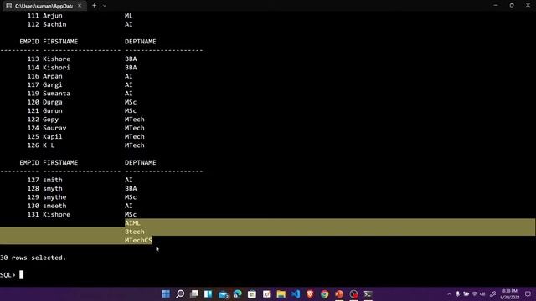Click the terminal tab profile icon
The width and height of the screenshot is (536, 301).
click(9, 6)
